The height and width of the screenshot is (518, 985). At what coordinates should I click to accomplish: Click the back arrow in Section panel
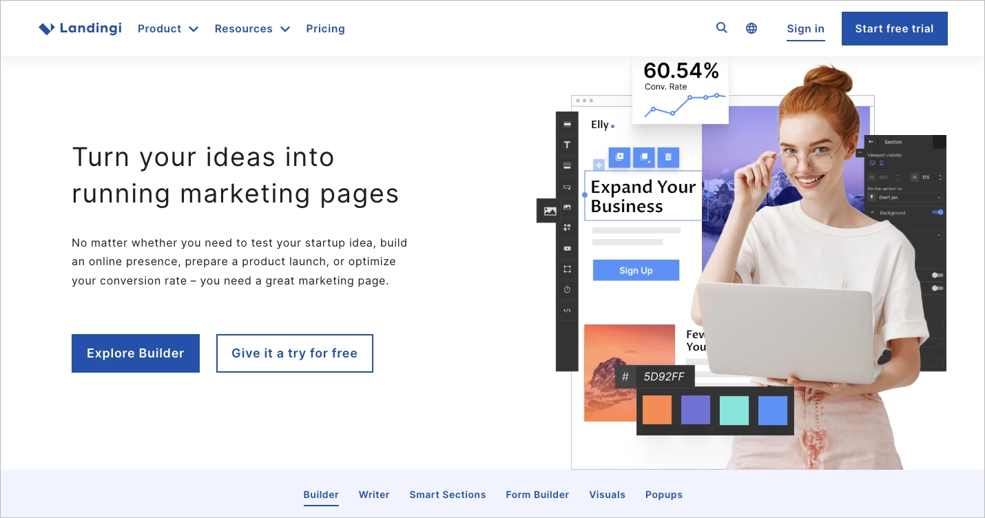click(871, 142)
